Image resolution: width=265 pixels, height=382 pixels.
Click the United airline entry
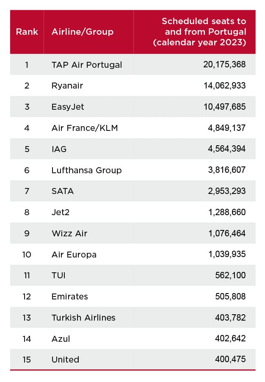(65, 360)
